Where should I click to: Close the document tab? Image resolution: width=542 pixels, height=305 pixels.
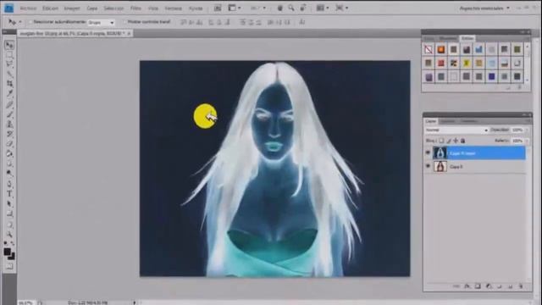pyautogui.click(x=129, y=34)
